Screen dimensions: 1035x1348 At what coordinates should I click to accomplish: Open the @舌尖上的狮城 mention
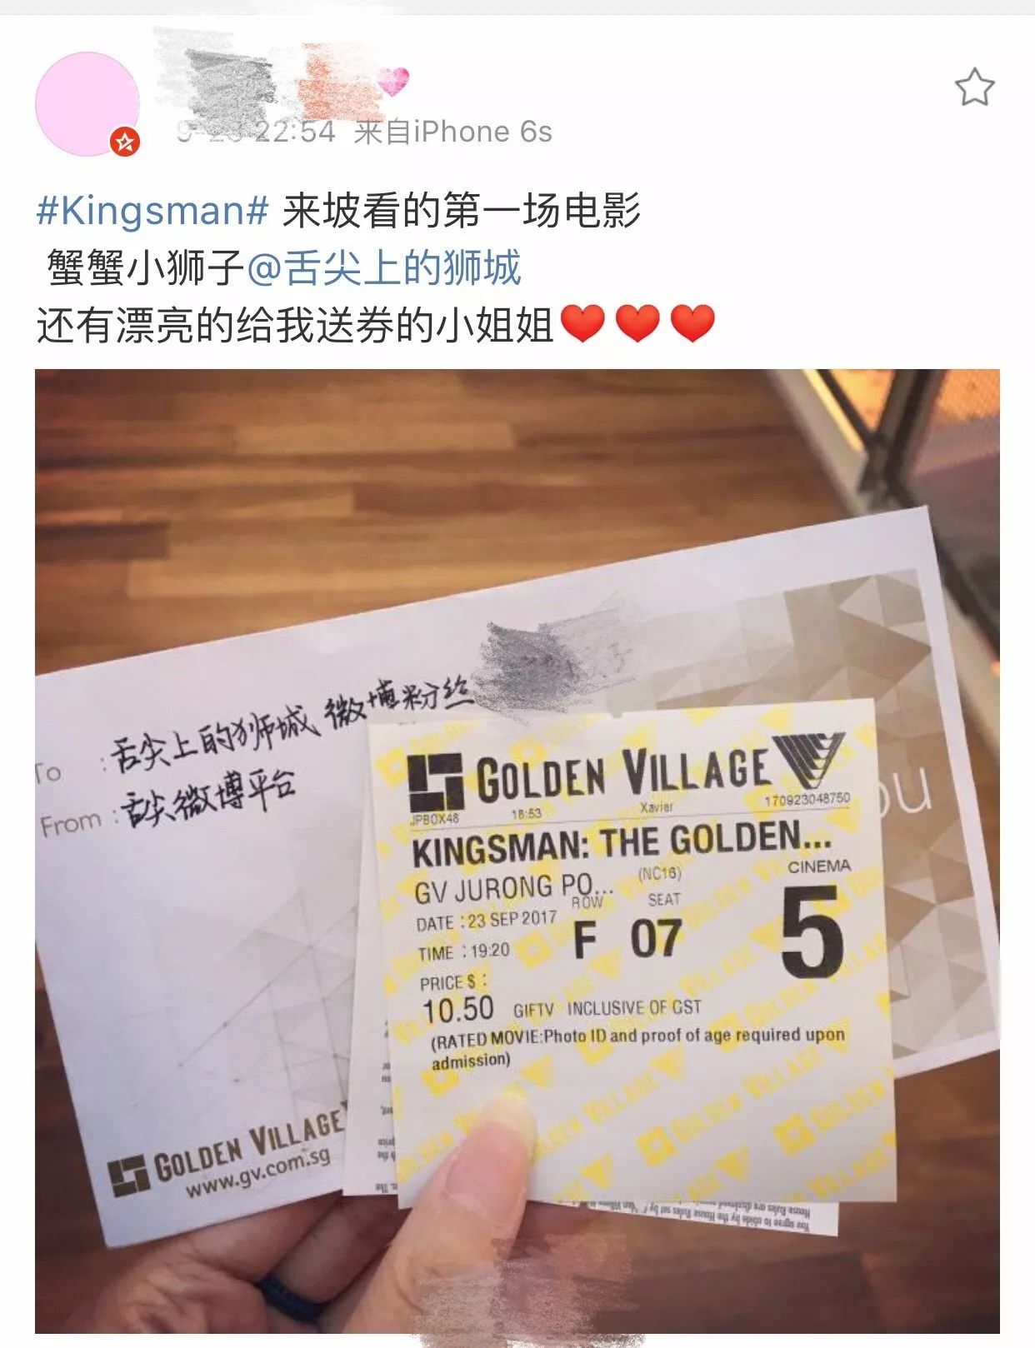pos(382,267)
